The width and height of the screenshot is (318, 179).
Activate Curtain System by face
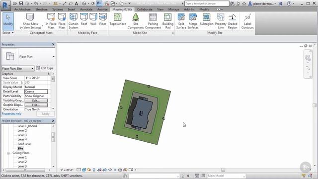click(73, 21)
